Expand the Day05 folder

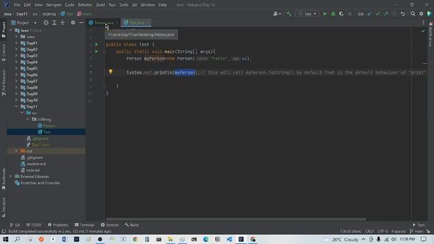coord(16,68)
